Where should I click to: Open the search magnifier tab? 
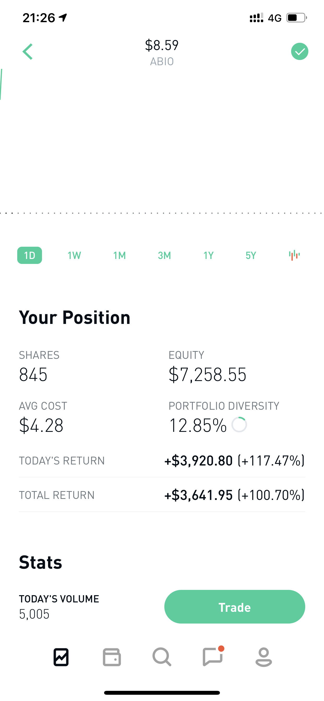[x=162, y=657]
